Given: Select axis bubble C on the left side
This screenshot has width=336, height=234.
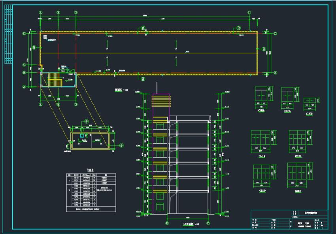Looking at the screenshot, I should tap(24, 65).
